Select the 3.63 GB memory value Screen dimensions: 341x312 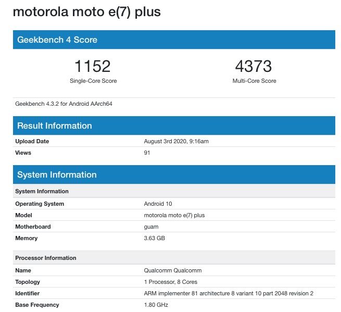(155, 238)
